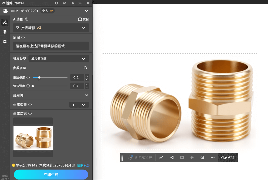The height and width of the screenshot is (180, 268).
Task: Click the info icon next to 生成结果
Action: coord(30,113)
